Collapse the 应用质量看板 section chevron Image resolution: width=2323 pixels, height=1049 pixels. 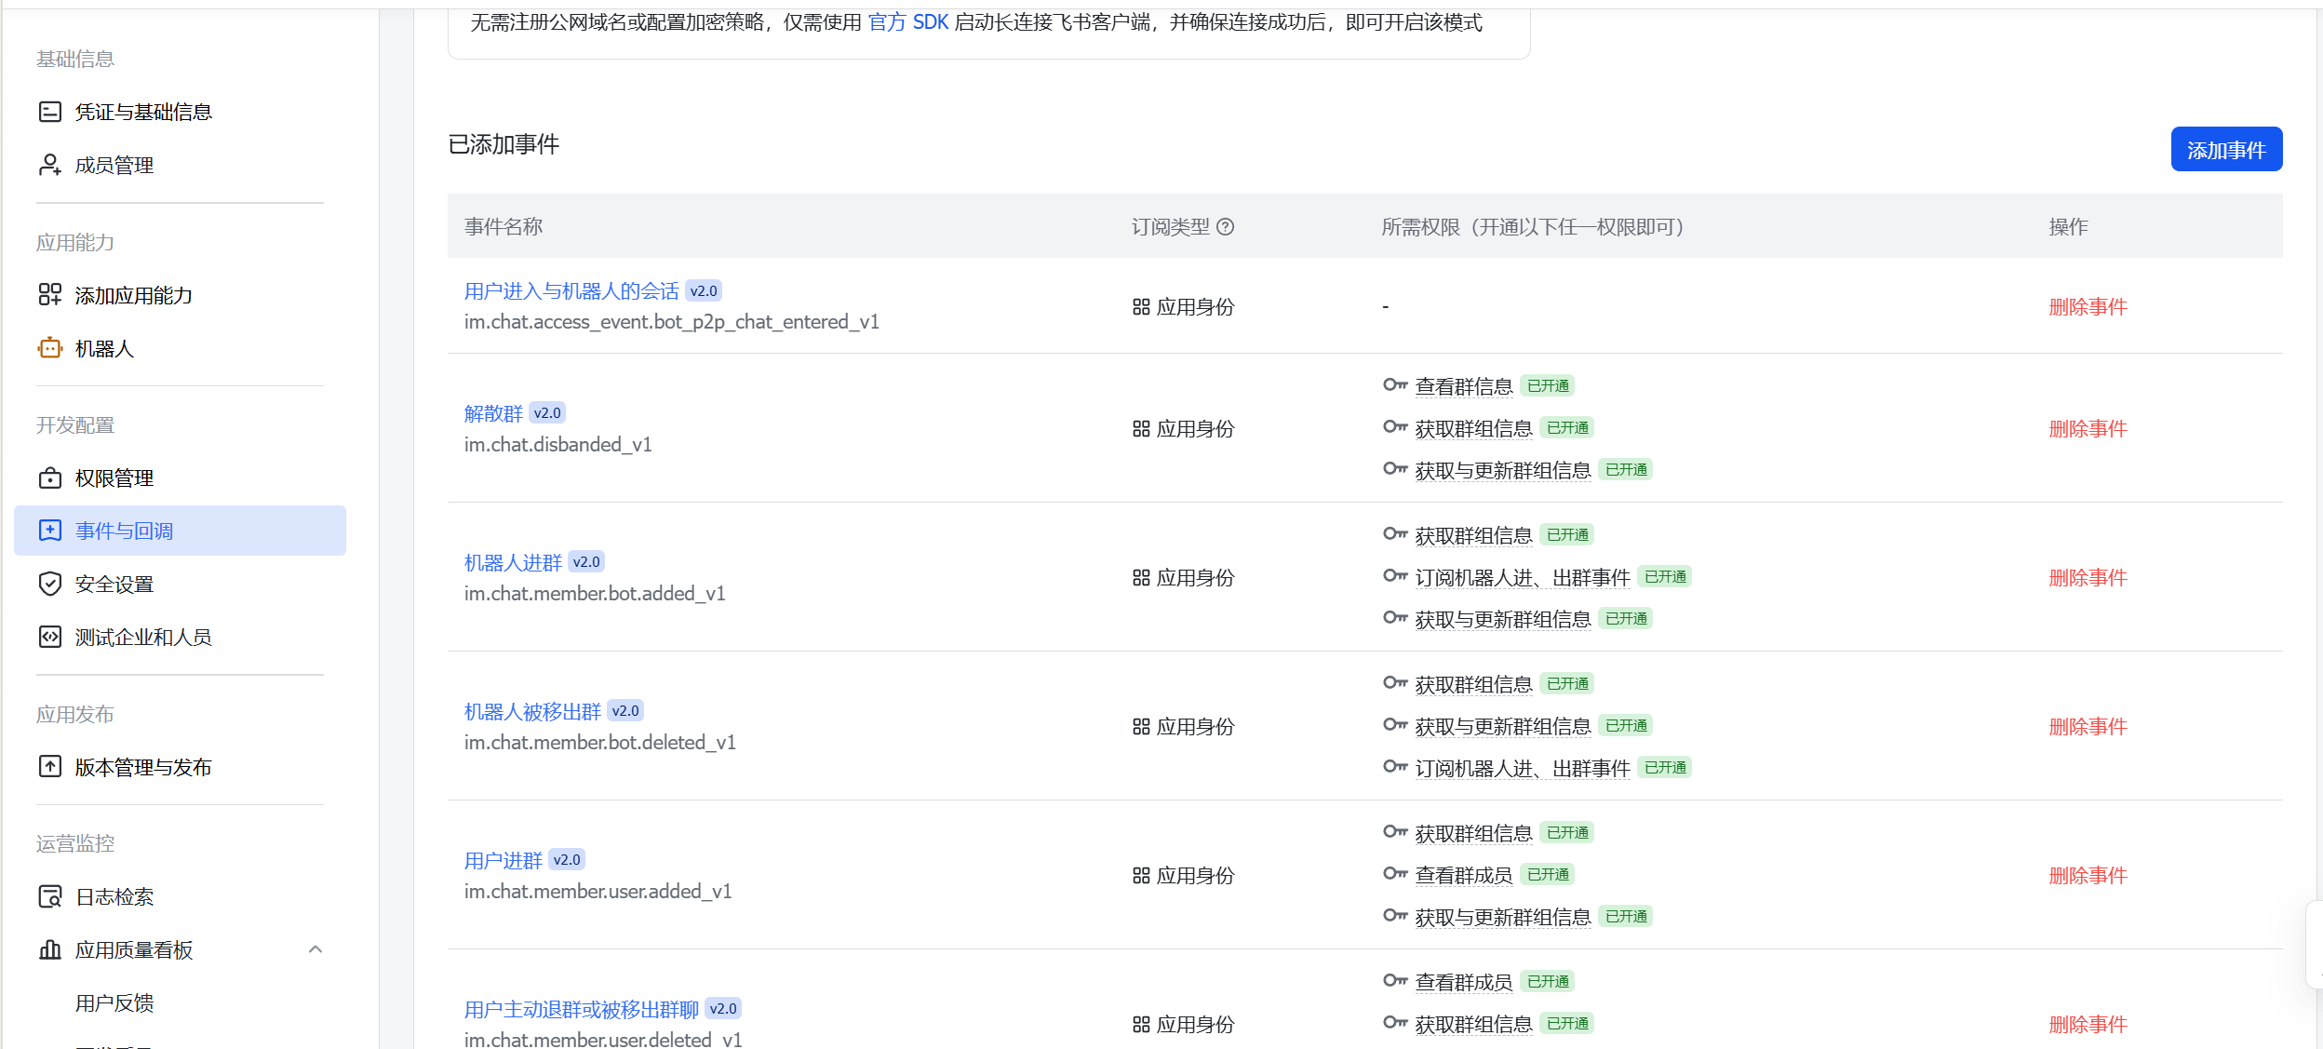[x=316, y=949]
